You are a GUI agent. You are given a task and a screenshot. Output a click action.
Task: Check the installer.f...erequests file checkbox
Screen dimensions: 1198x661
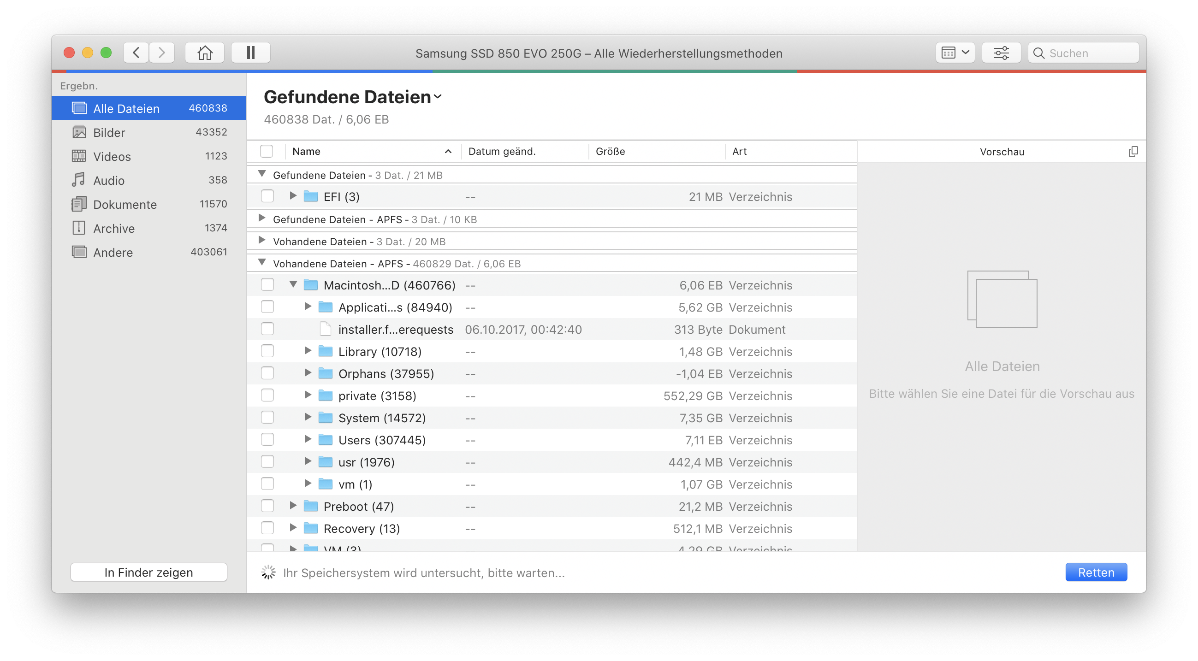pyautogui.click(x=267, y=329)
